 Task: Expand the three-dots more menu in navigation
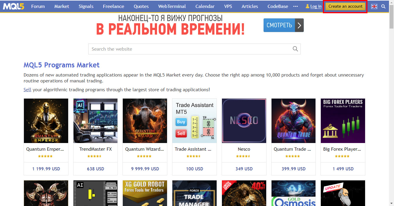tap(295, 6)
